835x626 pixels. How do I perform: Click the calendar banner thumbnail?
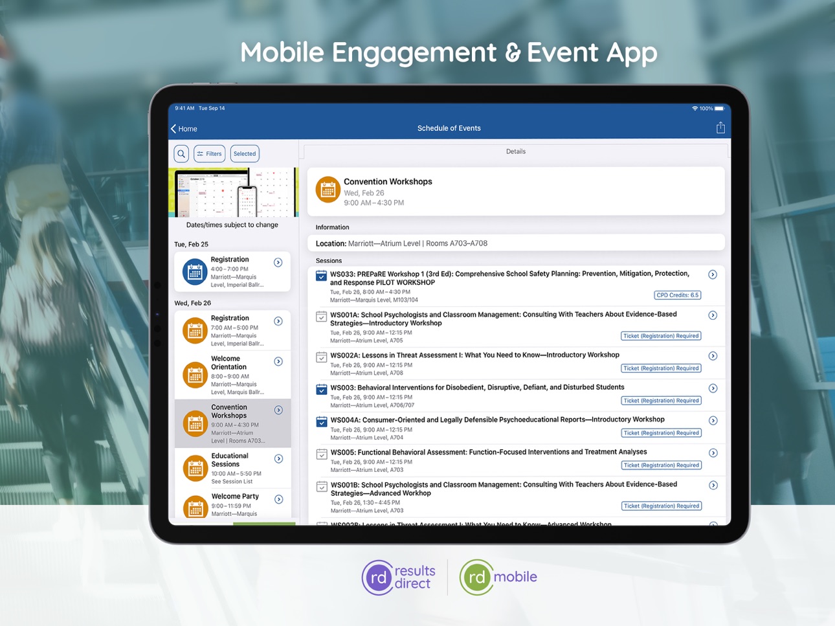tap(233, 192)
